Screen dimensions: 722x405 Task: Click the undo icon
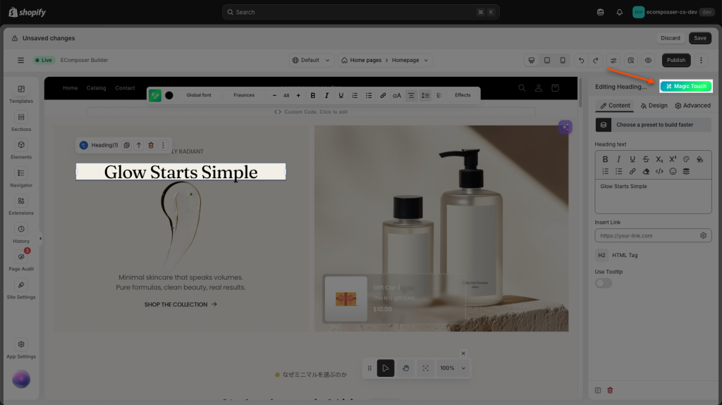tap(581, 61)
